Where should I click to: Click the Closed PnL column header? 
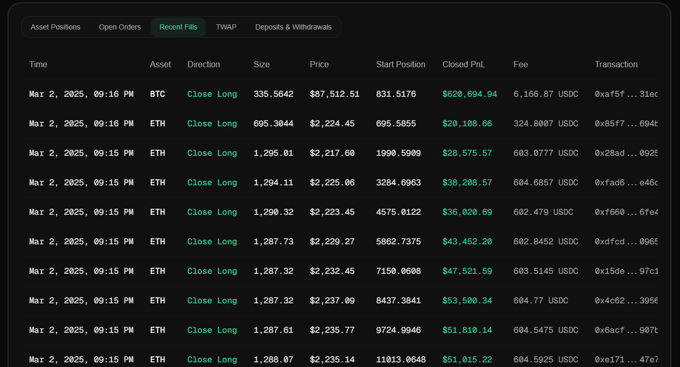point(464,64)
